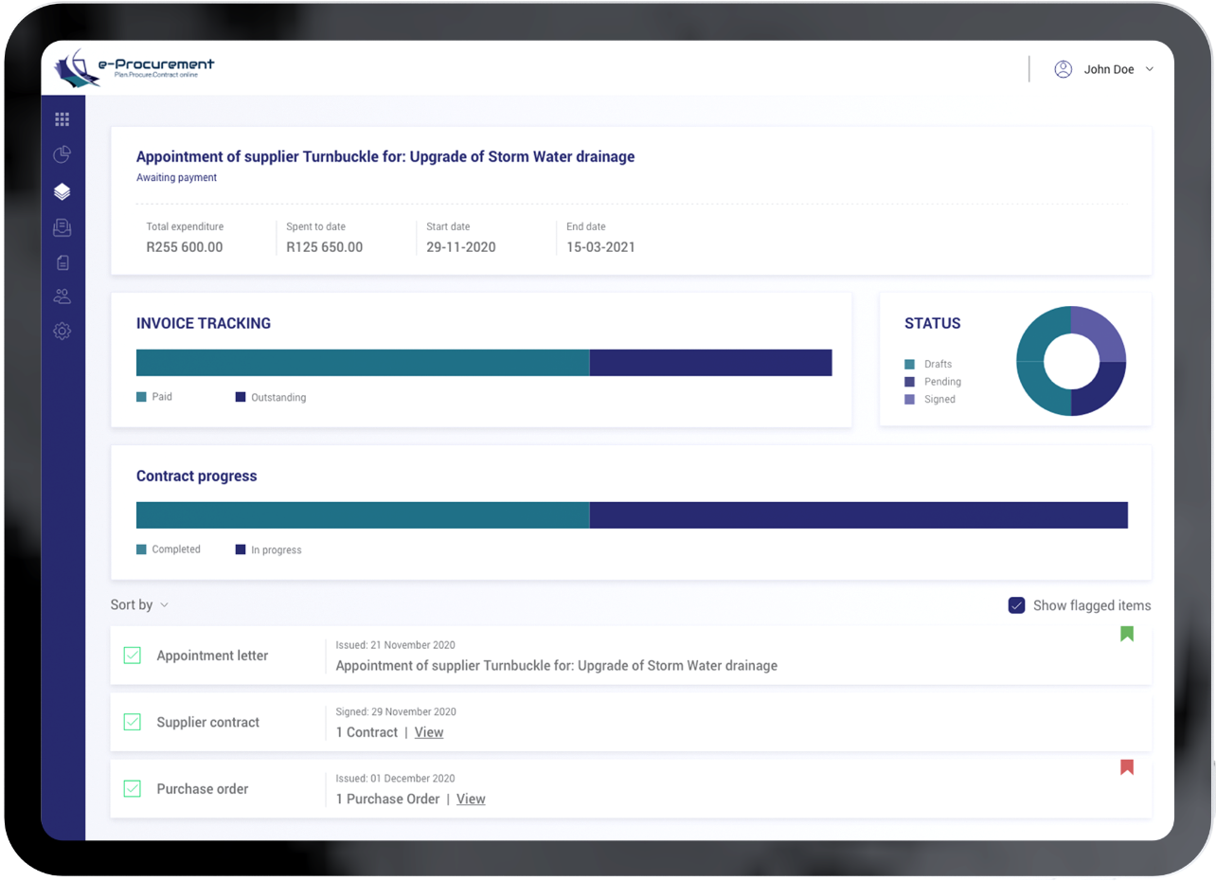View the supplier contract link
This screenshot has width=1216, height=881.
(429, 732)
